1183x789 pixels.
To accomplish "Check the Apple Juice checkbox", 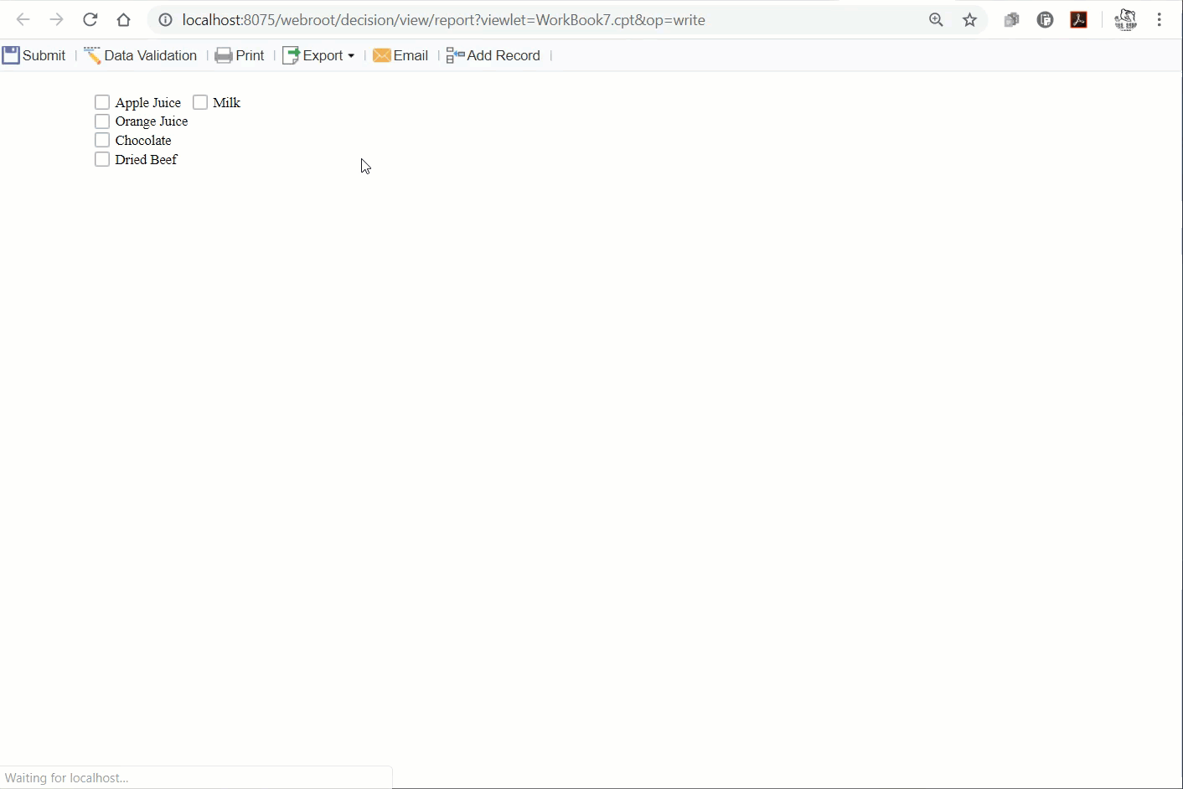I will coord(102,102).
